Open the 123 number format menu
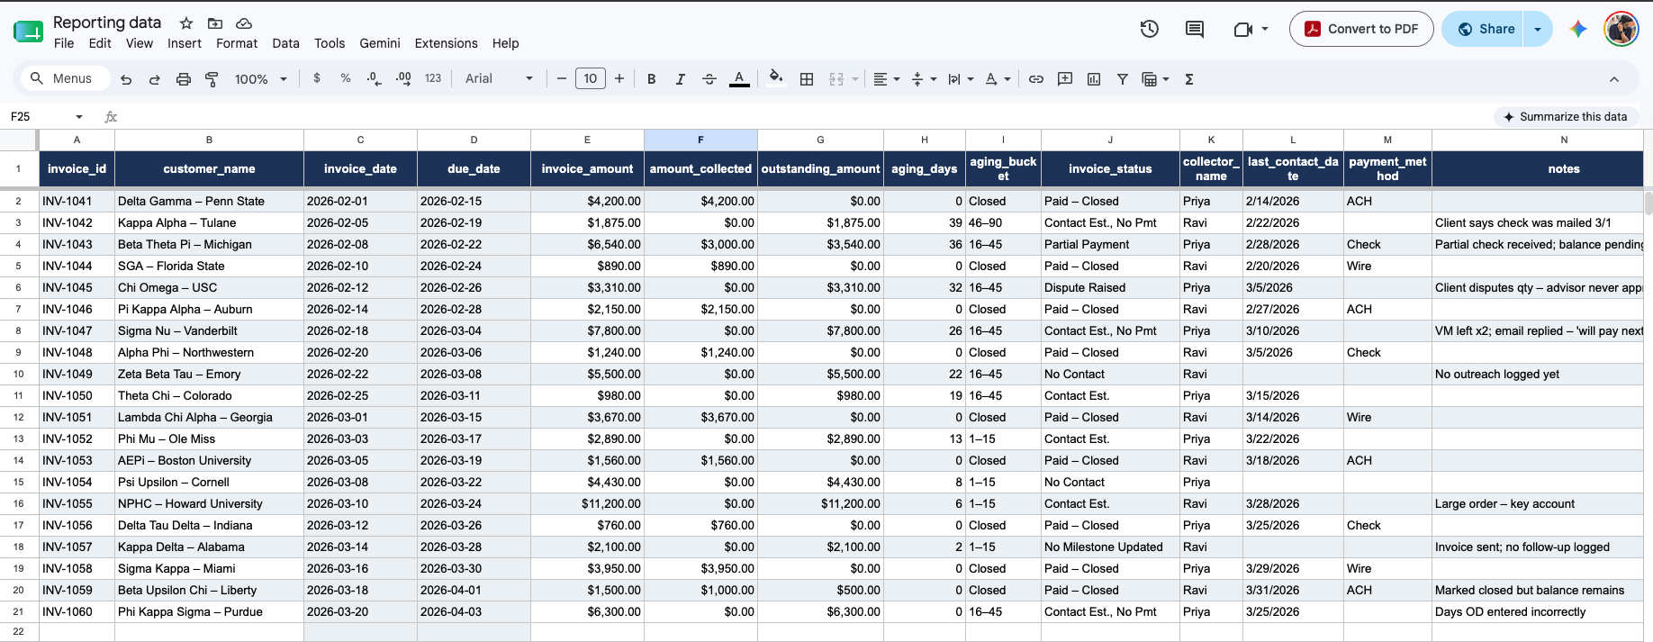The height and width of the screenshot is (642, 1653). point(433,78)
